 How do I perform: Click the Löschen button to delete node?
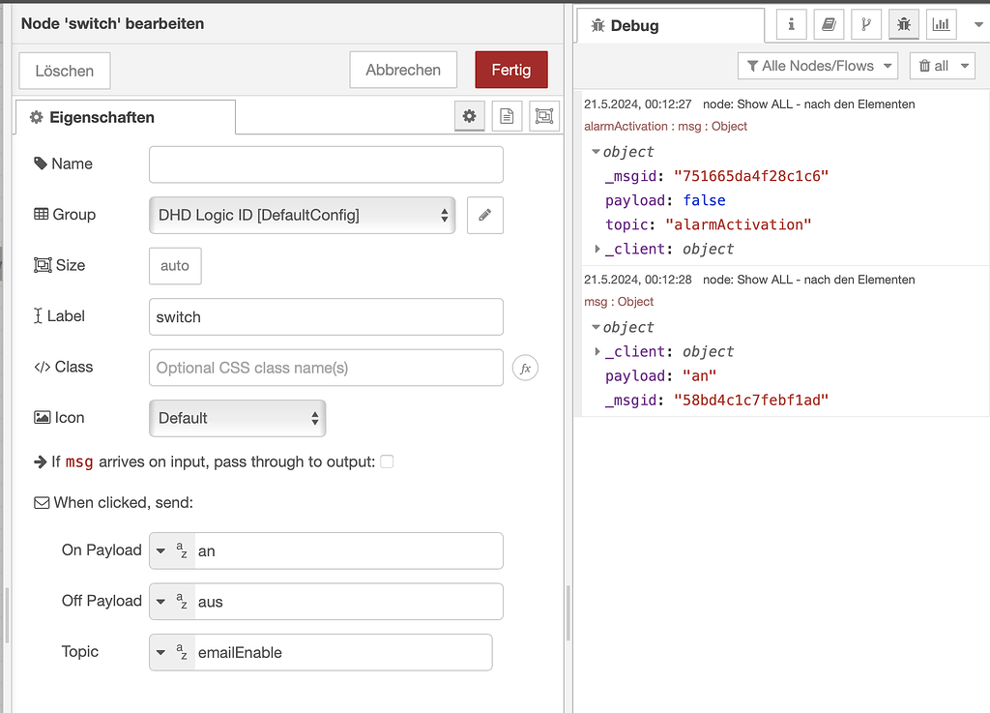(x=64, y=70)
